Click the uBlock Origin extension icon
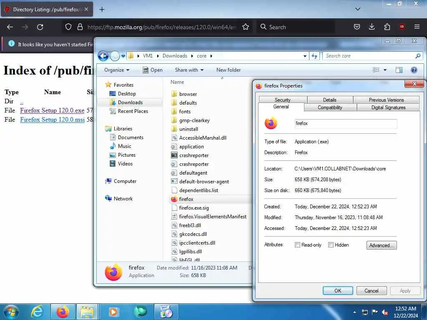Image resolution: width=427 pixels, height=320 pixels. pyautogui.click(x=402, y=27)
